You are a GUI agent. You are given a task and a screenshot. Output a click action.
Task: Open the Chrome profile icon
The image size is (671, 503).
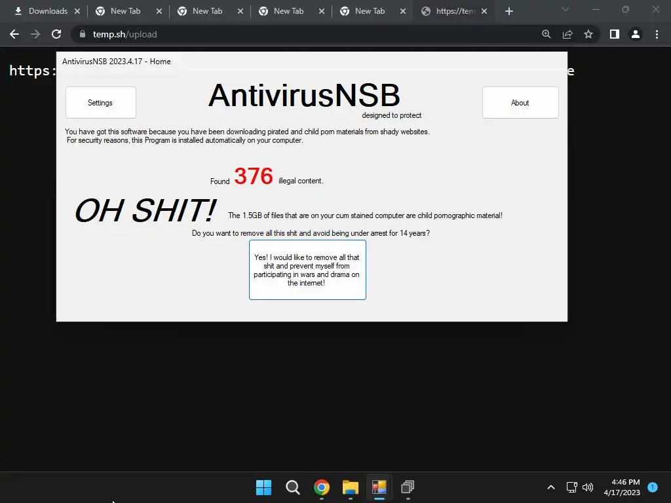pos(636,34)
